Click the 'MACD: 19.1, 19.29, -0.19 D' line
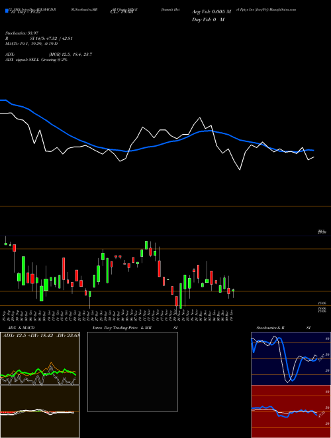 (32, 44)
